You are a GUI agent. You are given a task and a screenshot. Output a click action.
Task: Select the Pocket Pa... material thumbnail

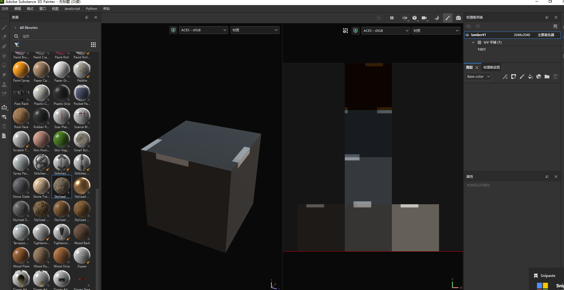click(x=82, y=95)
